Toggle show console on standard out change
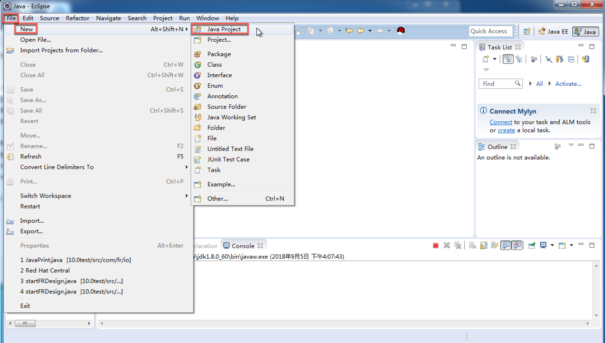605x343 pixels. [506, 245]
